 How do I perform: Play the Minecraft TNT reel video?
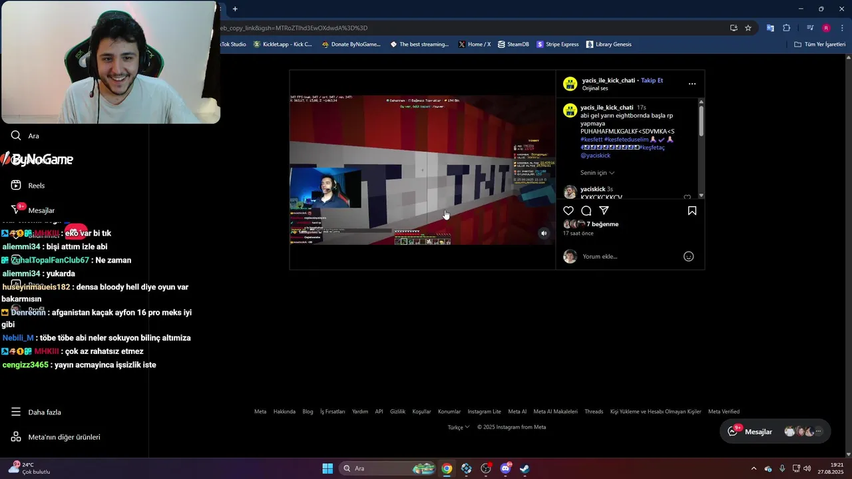[422, 170]
